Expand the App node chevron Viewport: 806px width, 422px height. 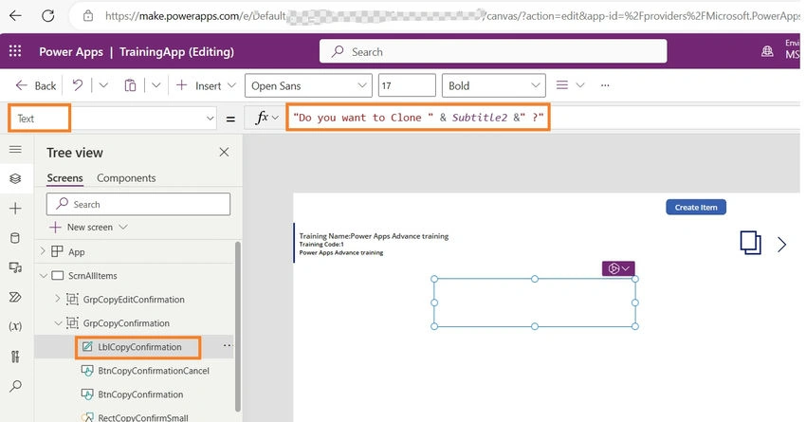pos(43,251)
